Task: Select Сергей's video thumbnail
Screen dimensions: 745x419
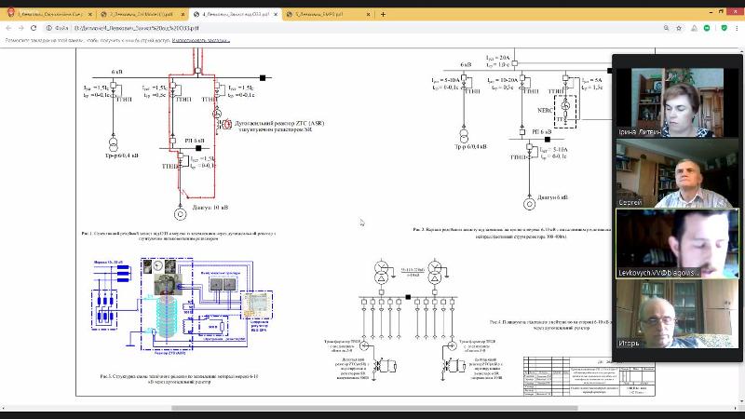Action: tap(677, 175)
